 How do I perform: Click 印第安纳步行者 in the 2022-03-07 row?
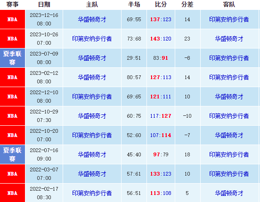229,174
